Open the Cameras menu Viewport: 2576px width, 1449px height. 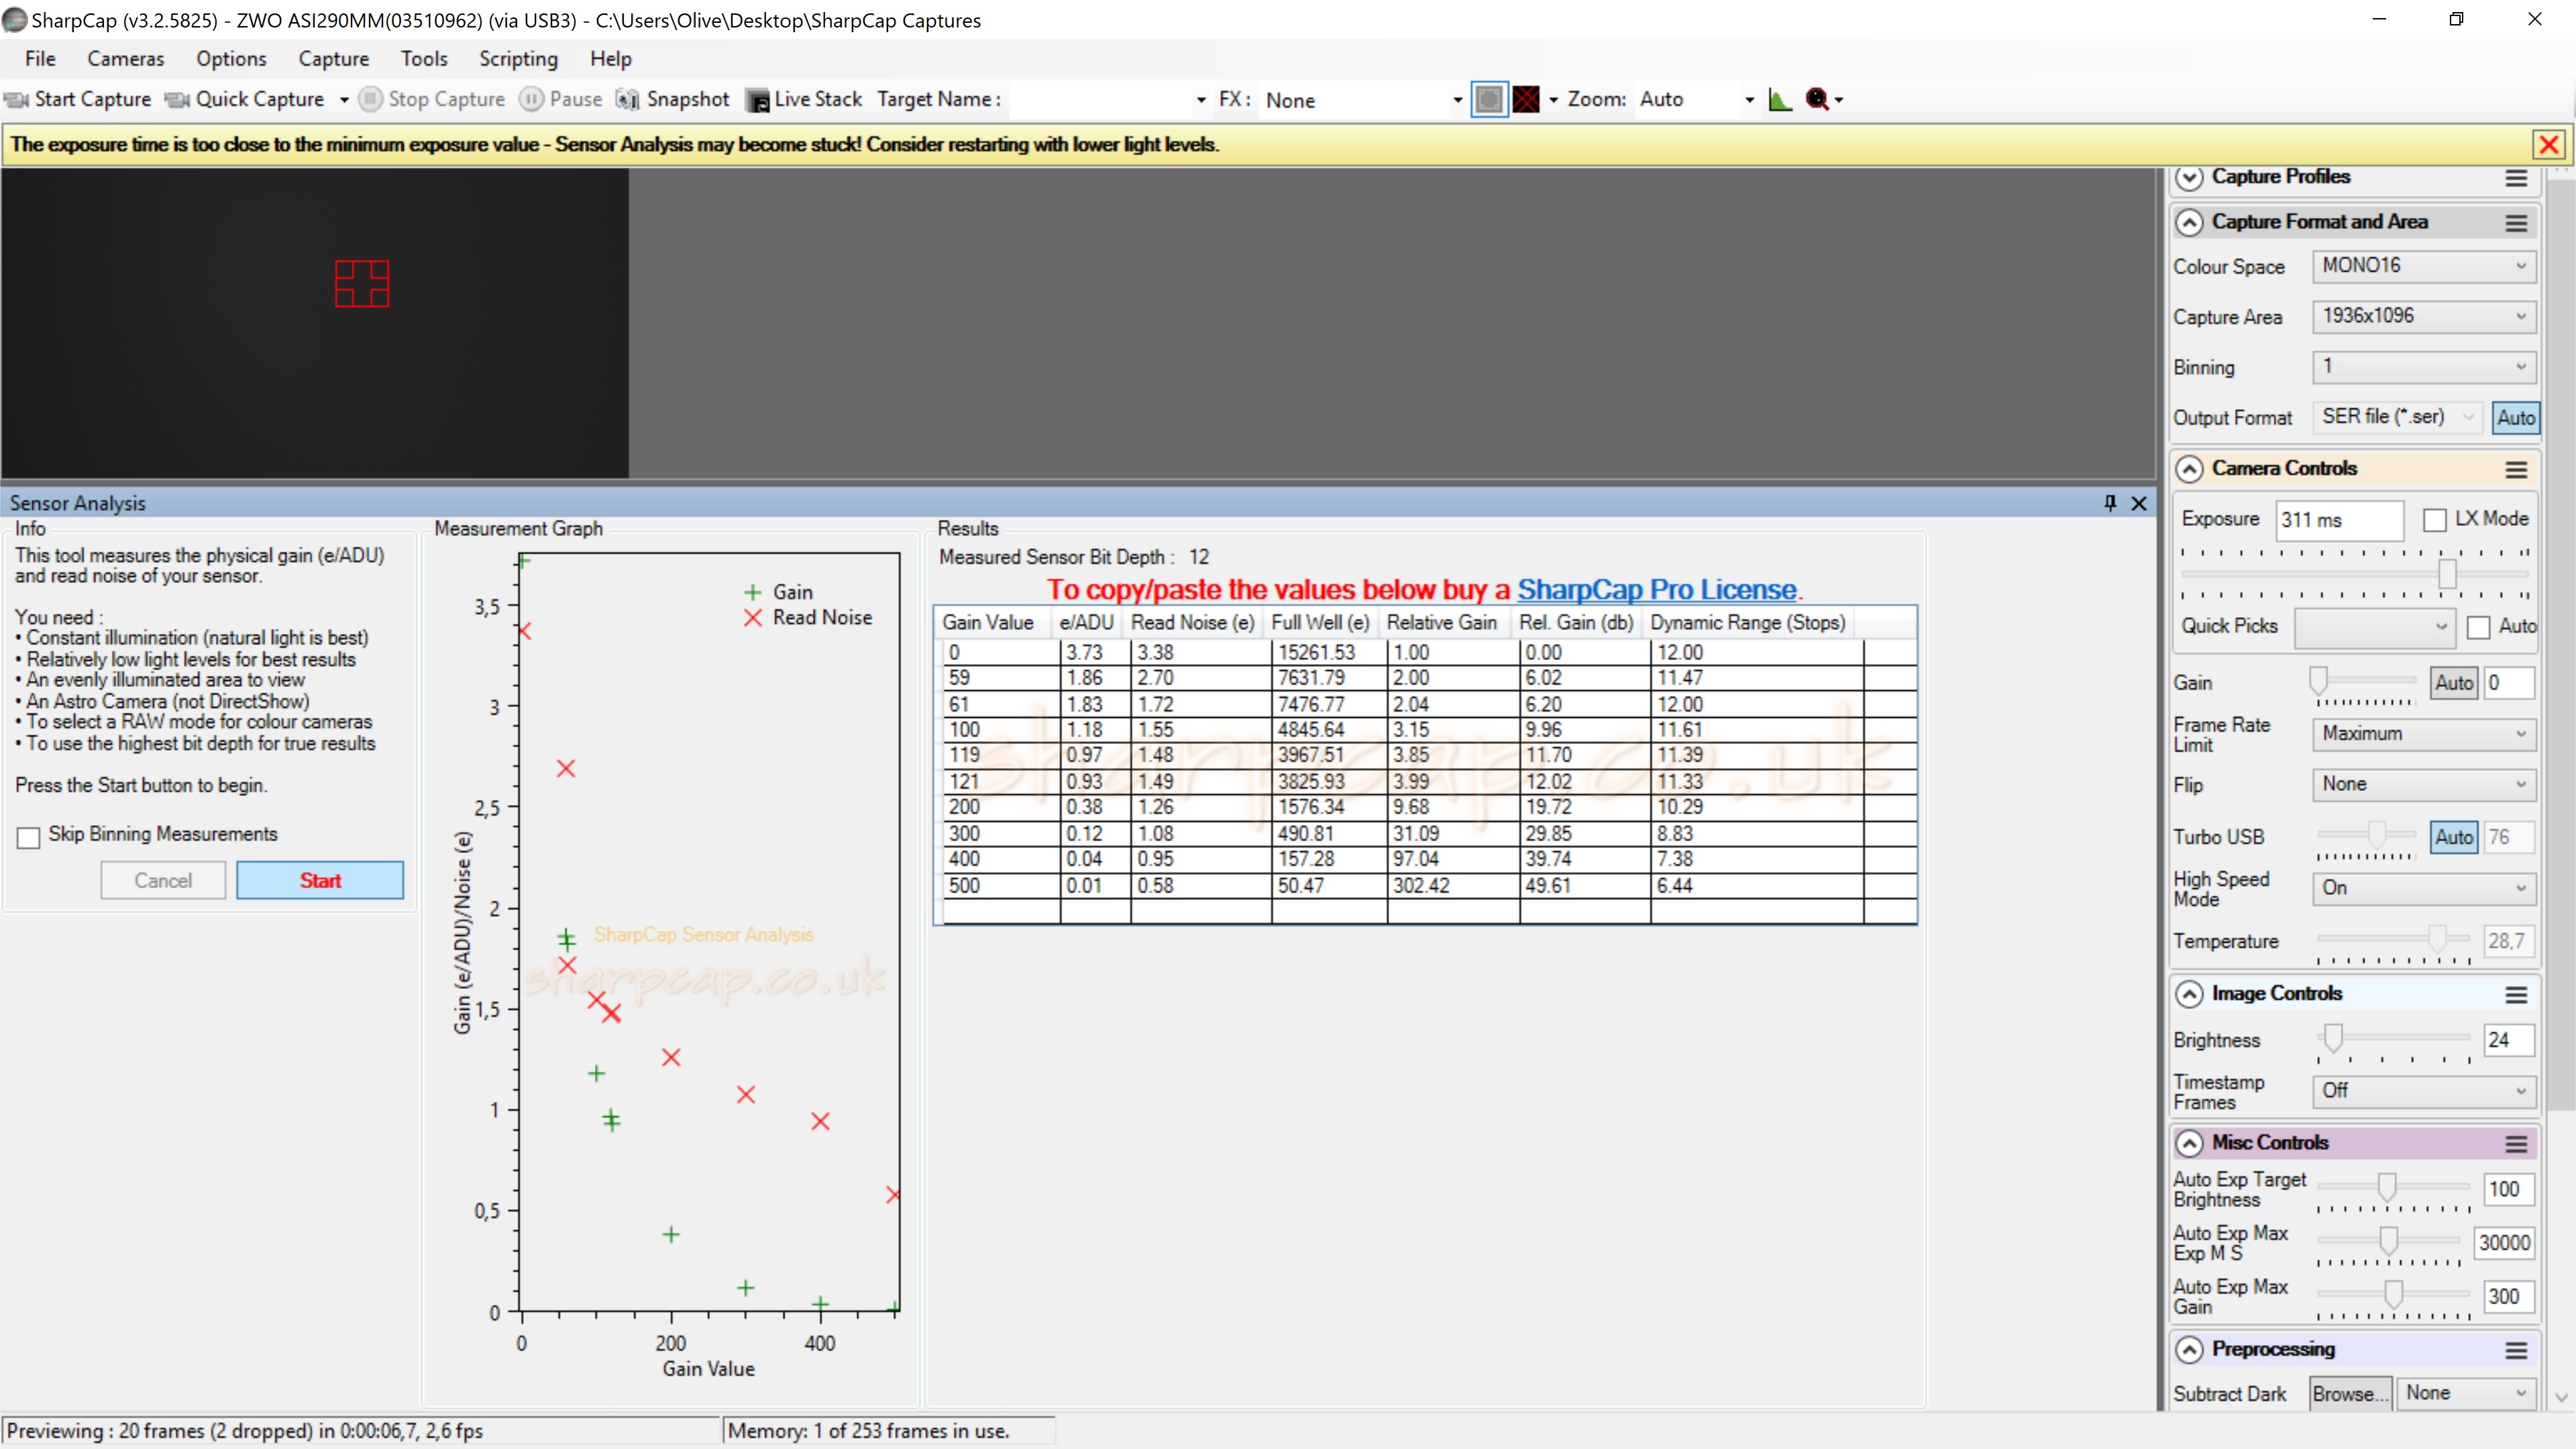click(125, 59)
